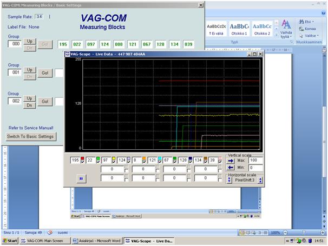The height and width of the screenshot is (246, 328).
Task: Pause the VAG-Scope live data graph
Action: (x=82, y=179)
